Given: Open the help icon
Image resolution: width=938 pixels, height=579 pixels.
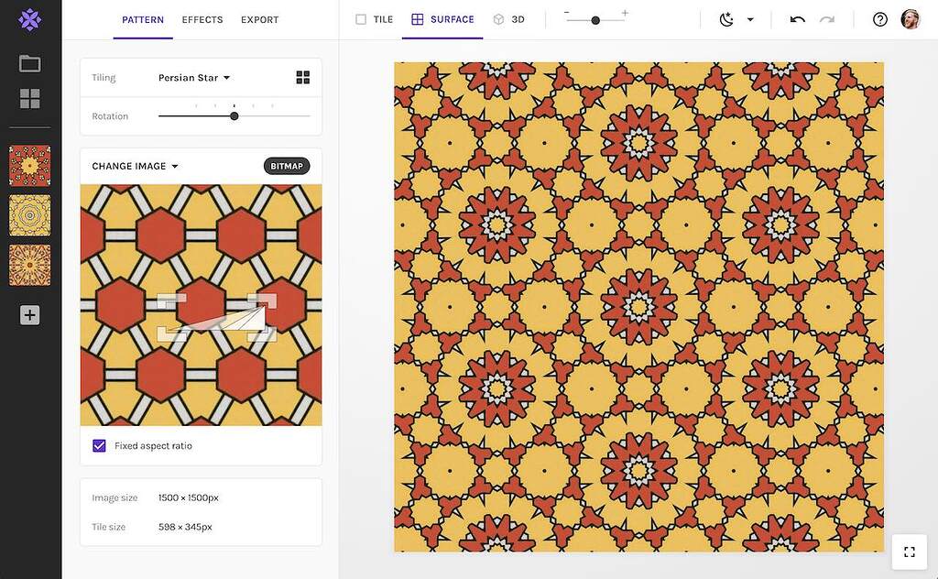Looking at the screenshot, I should 879,19.
